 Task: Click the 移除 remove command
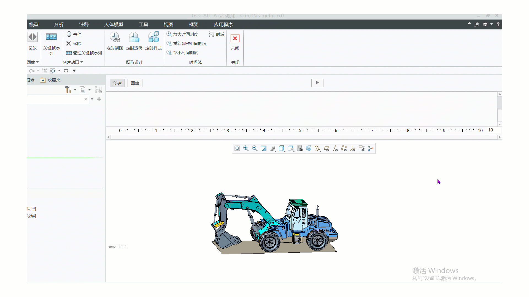[74, 43]
